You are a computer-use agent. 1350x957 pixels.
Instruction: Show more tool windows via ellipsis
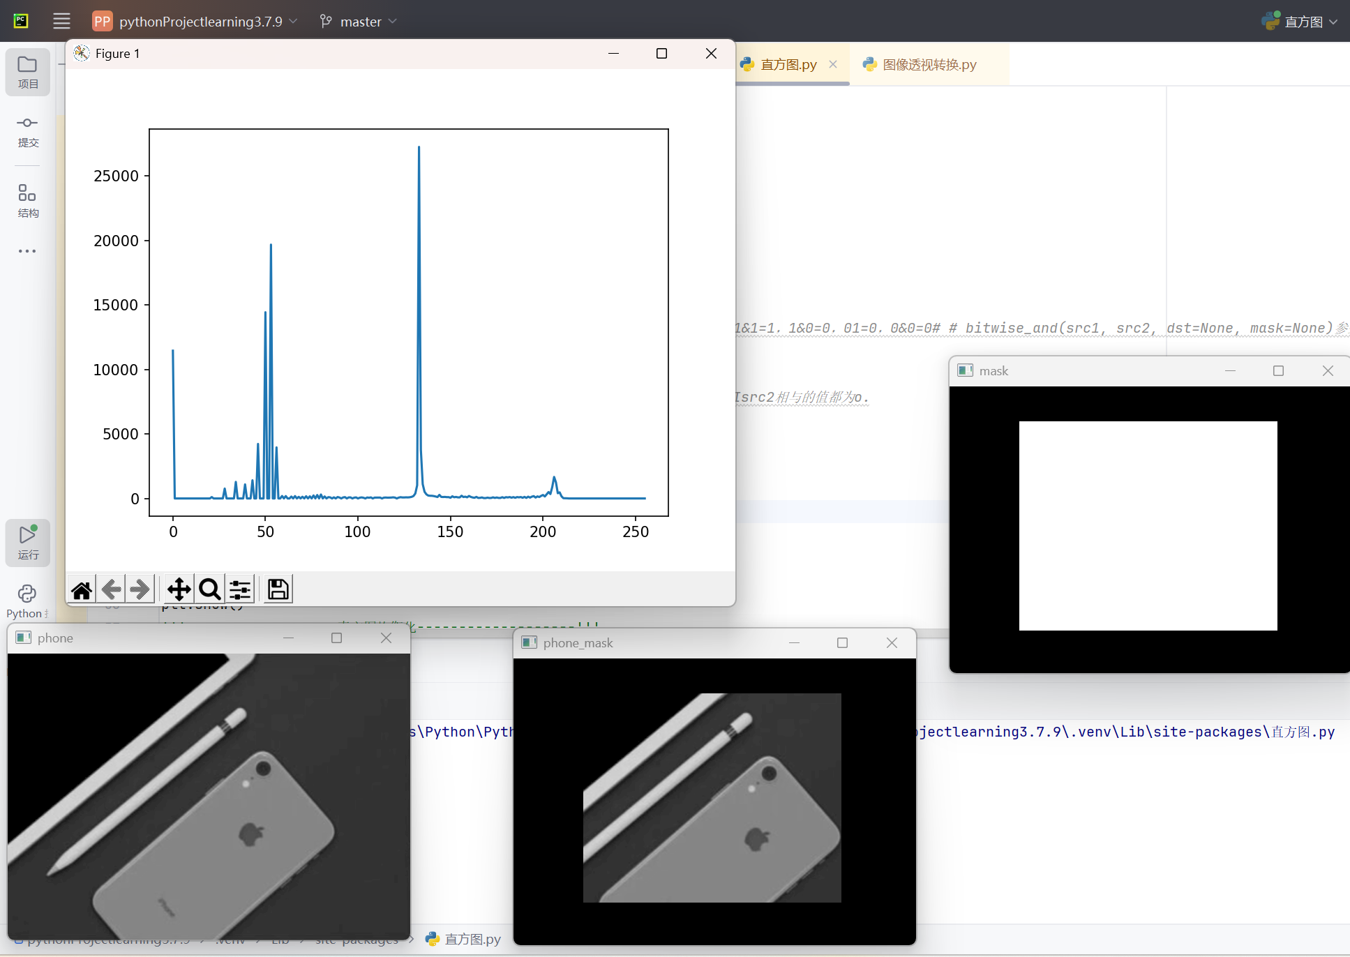[27, 251]
